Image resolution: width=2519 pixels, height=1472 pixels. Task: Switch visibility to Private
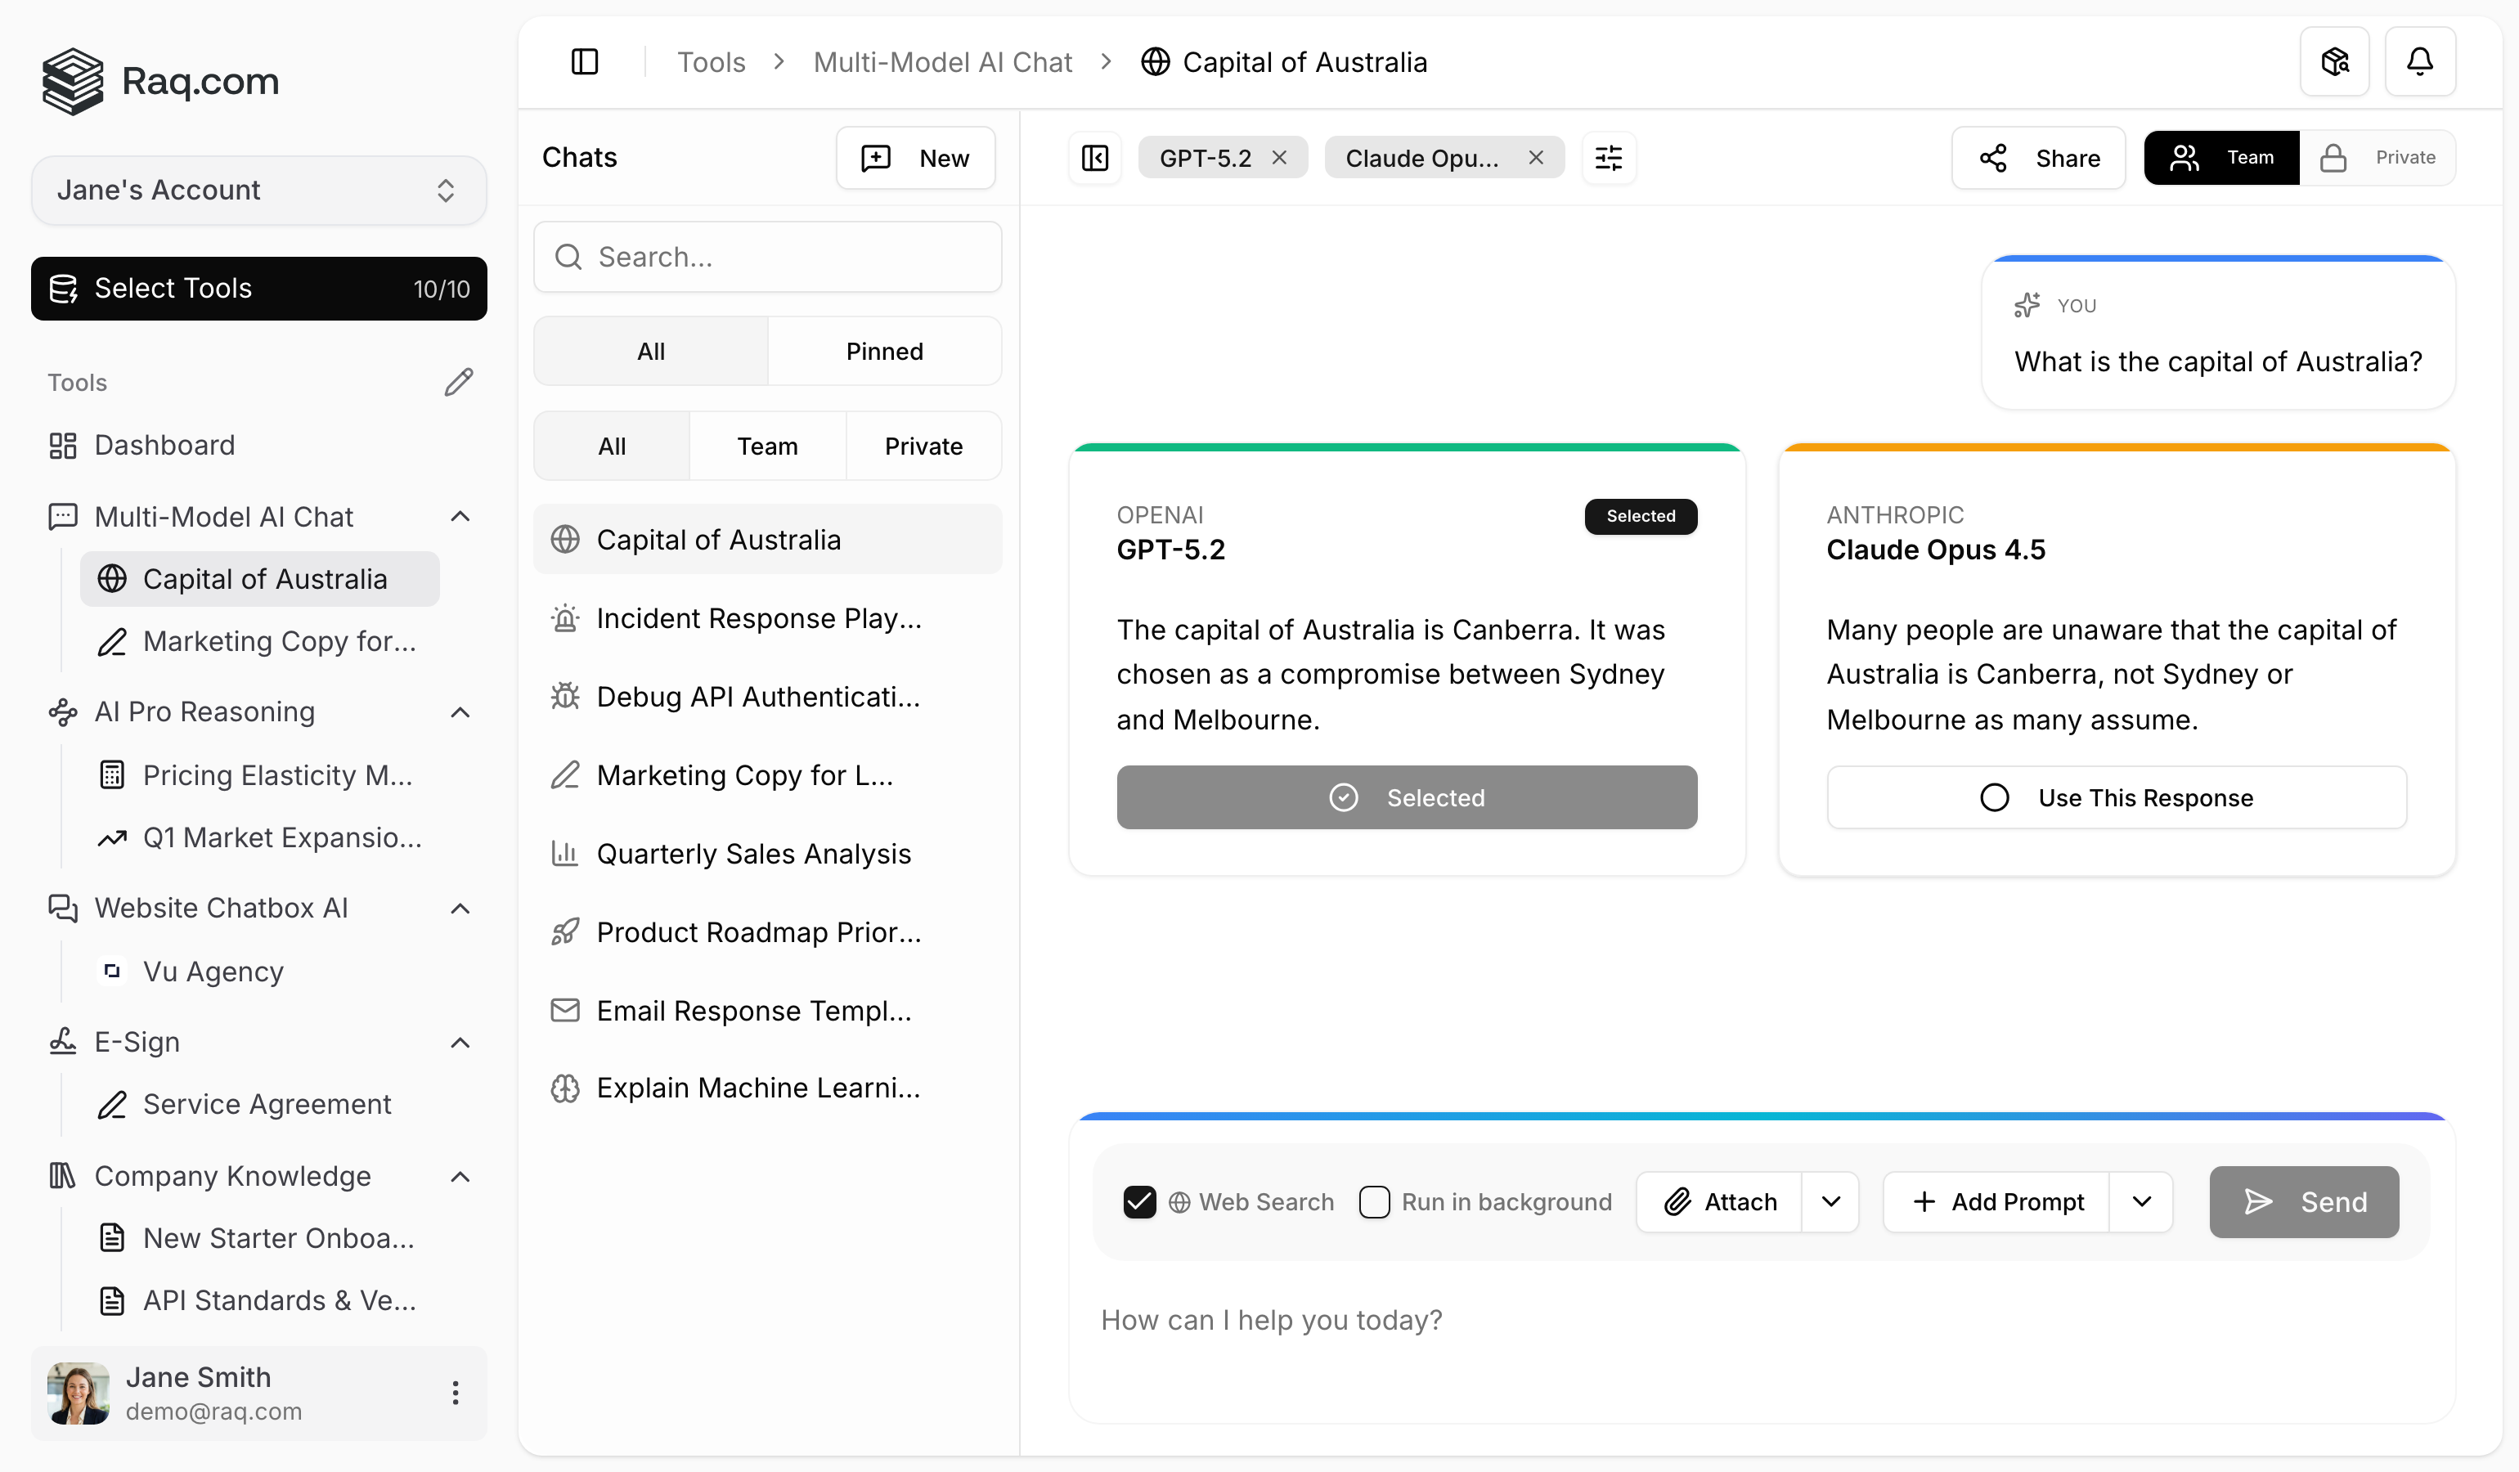coord(2381,158)
